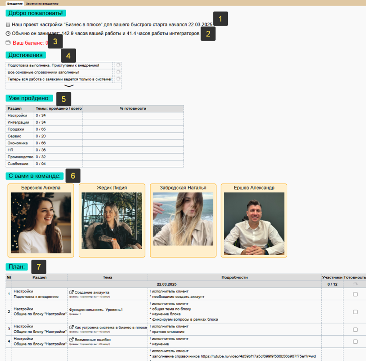Open the "Создание аккаунта" topic link
The image size is (366, 361).
coord(92,292)
